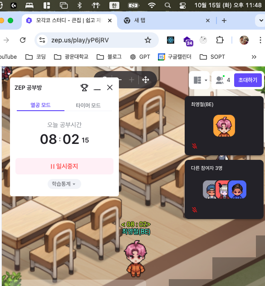The image size is (265, 286).
Task: Reload the page
Action: [x=23, y=40]
